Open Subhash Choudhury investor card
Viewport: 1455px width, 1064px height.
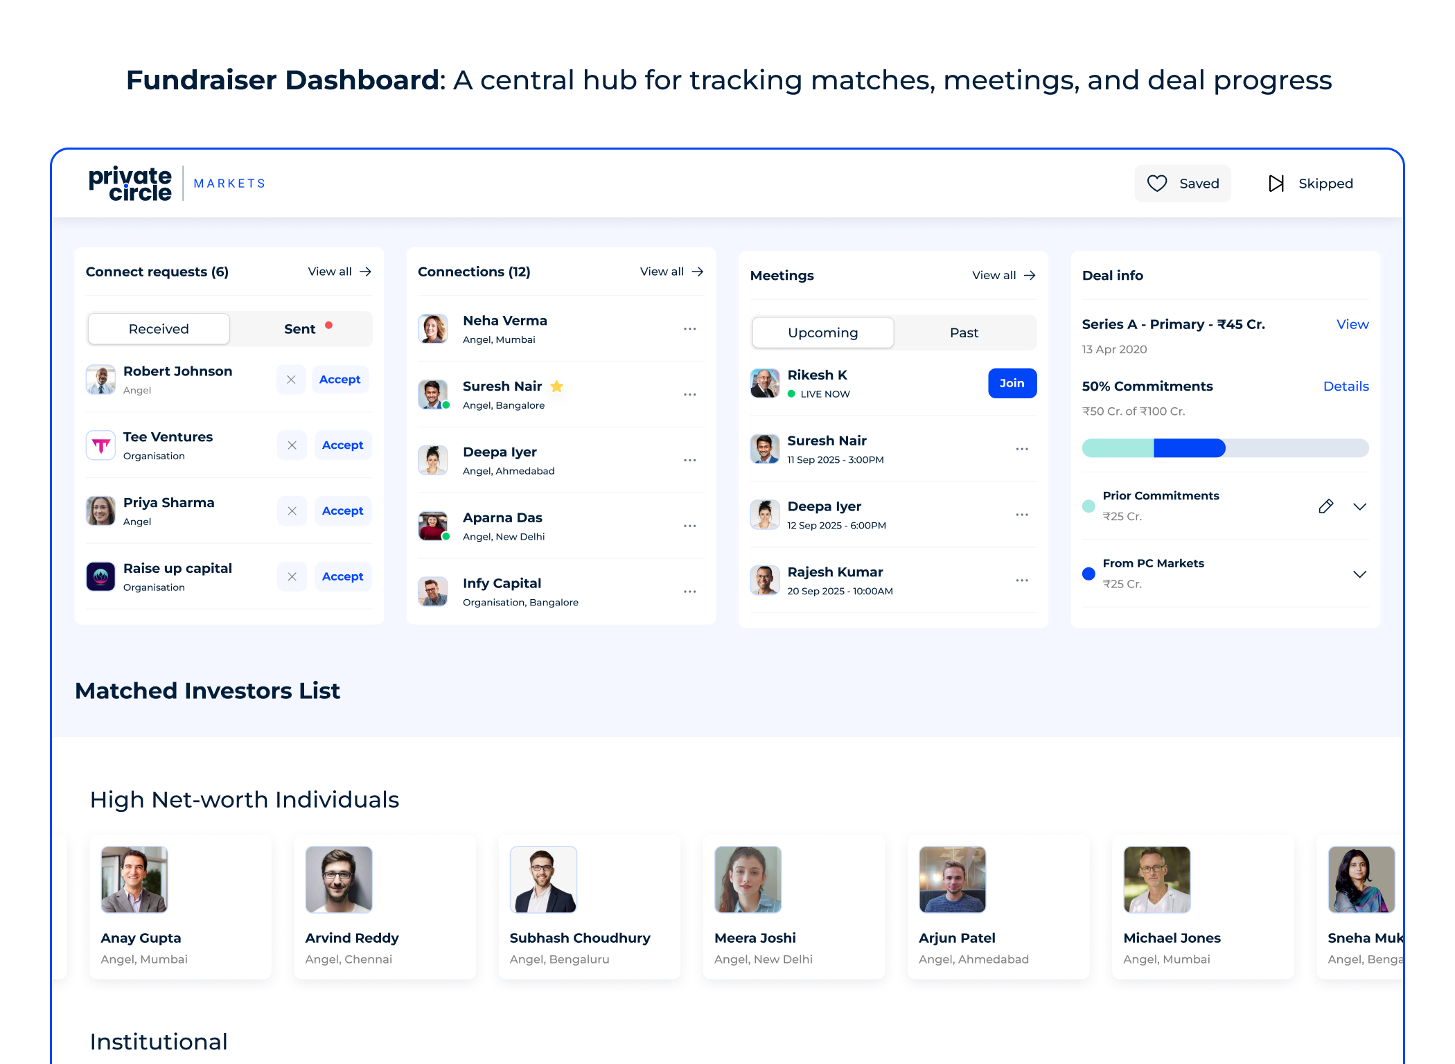pyautogui.click(x=589, y=907)
